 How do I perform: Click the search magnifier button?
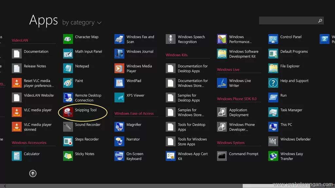[x=320, y=21]
